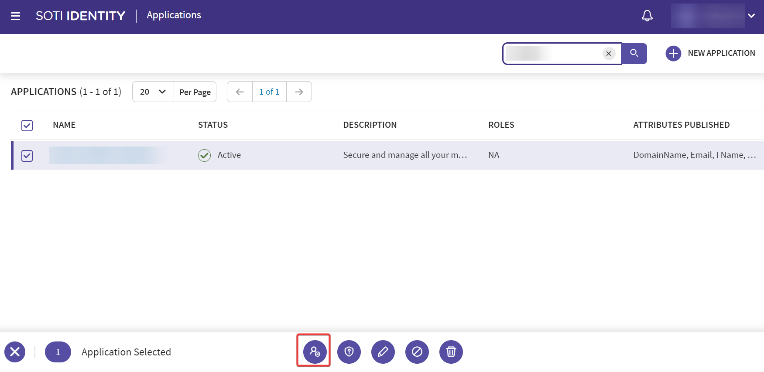
Task: Click the pencil edit application icon
Action: click(x=383, y=352)
